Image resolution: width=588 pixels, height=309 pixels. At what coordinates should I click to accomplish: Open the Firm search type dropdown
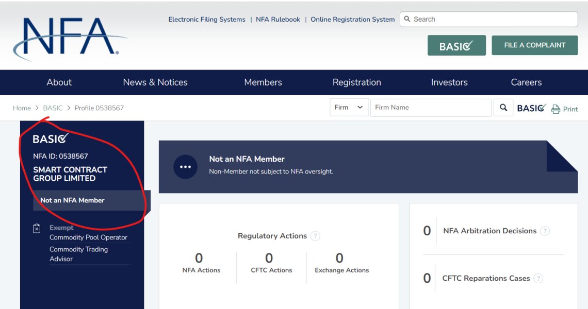[349, 108]
